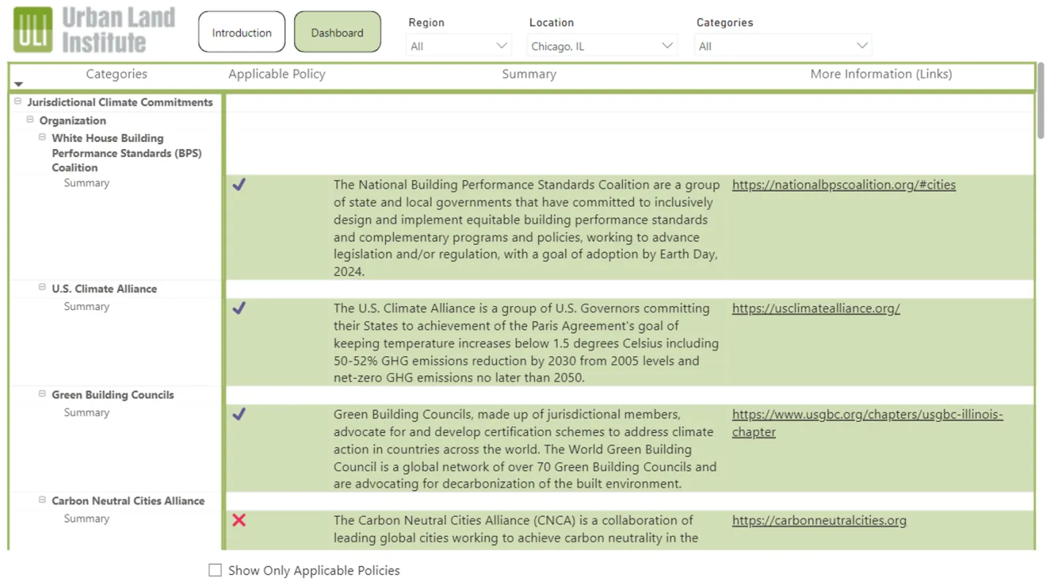
Task: Click the vertical scrollbar thumb of the table
Action: (1042, 102)
